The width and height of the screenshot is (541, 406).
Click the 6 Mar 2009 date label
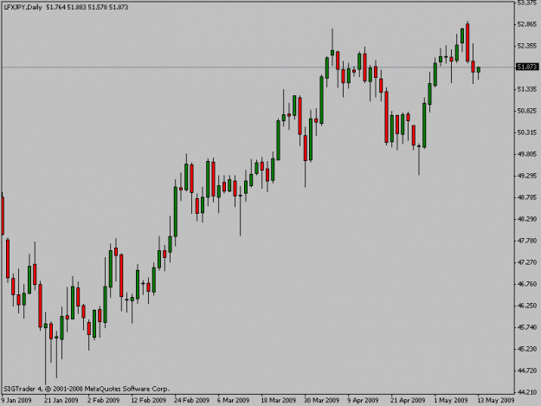tap(233, 401)
